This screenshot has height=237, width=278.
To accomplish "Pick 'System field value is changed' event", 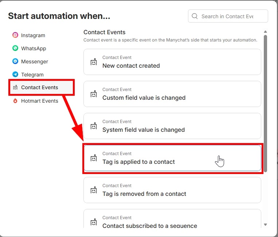I will point(172,126).
